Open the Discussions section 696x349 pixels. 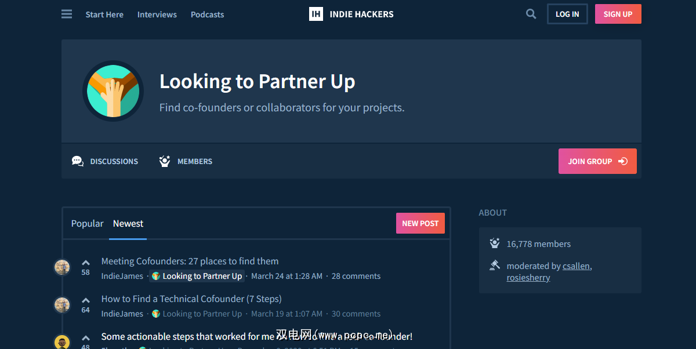pyautogui.click(x=105, y=161)
